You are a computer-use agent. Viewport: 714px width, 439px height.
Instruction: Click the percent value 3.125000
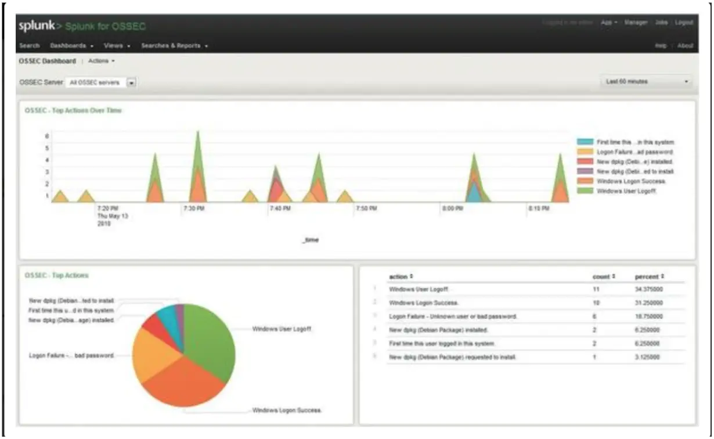(648, 357)
